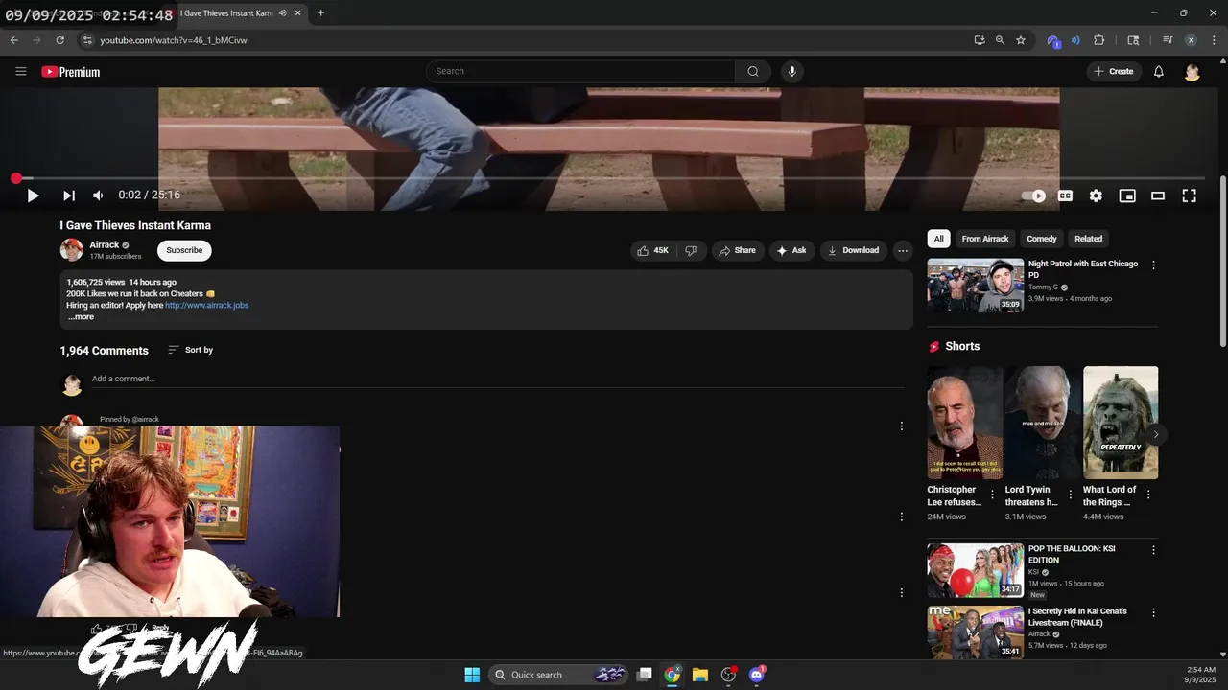
Task: Click the Add a comment field
Action: coord(497,379)
